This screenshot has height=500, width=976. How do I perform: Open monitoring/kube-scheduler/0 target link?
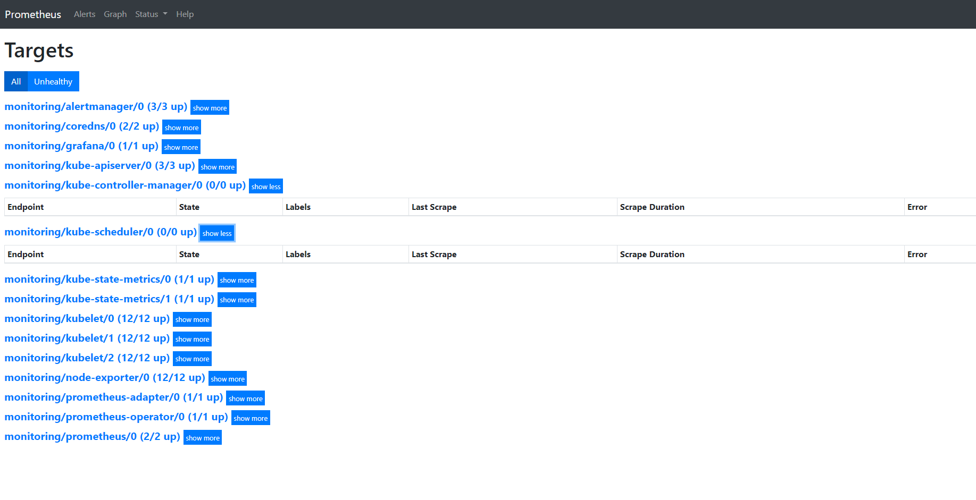click(x=101, y=232)
